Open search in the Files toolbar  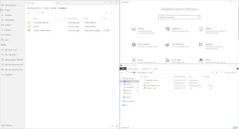click(111, 12)
